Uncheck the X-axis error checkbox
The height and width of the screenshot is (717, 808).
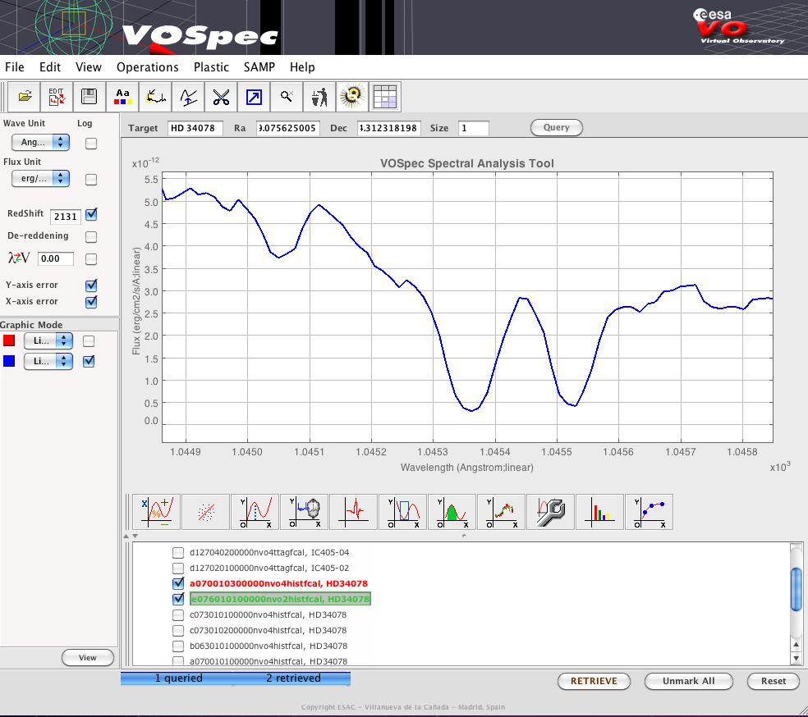91,302
